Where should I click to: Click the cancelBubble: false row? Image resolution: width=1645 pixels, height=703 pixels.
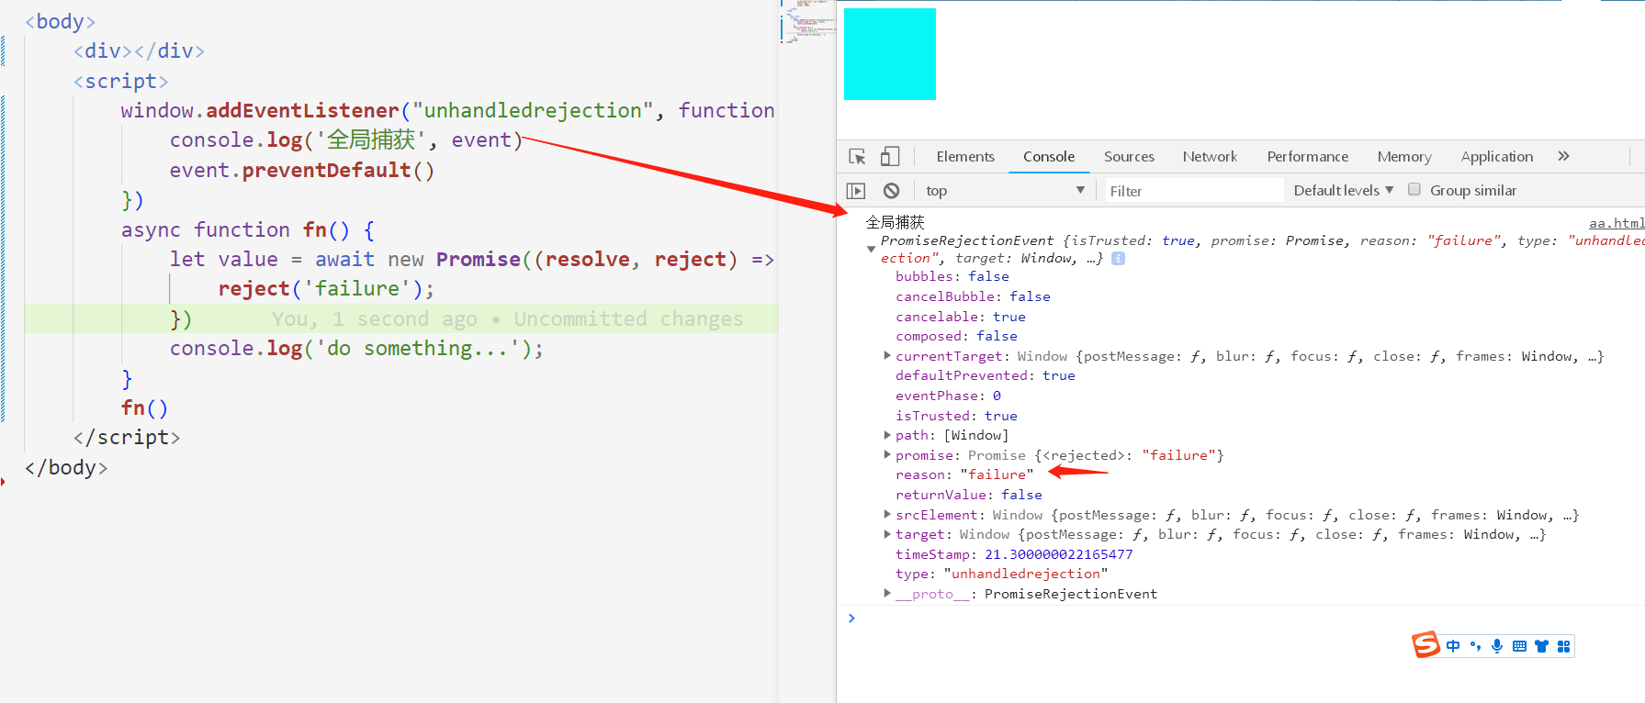click(973, 296)
